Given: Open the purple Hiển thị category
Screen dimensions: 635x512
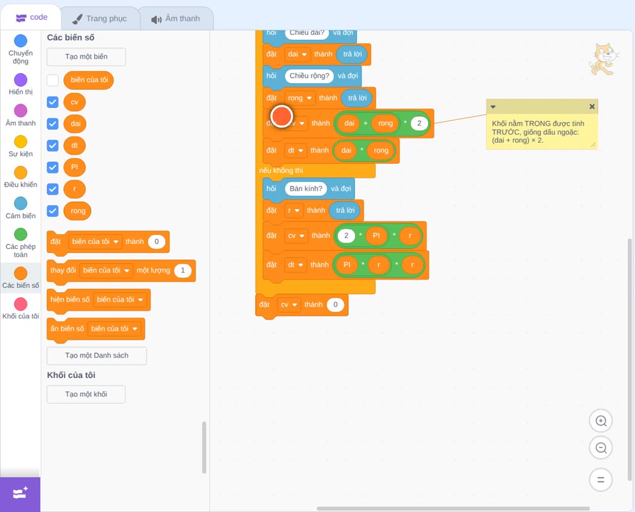Looking at the screenshot, I should (21, 80).
